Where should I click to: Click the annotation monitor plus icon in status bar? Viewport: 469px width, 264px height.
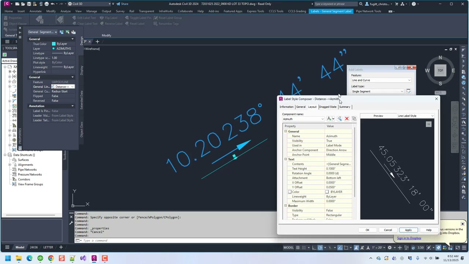point(400,247)
